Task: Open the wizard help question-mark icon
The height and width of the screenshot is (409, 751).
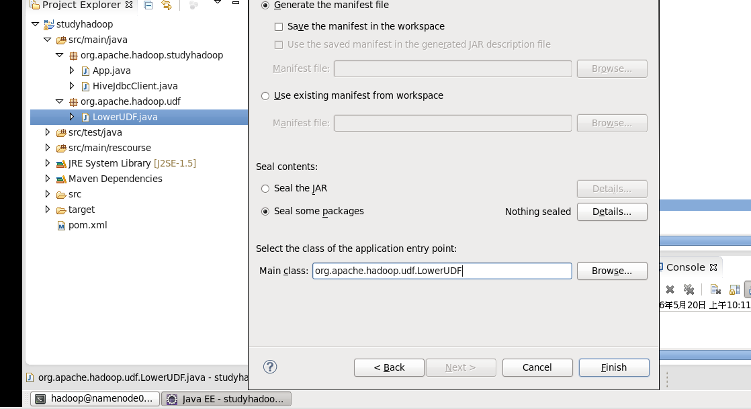Action: [270, 367]
